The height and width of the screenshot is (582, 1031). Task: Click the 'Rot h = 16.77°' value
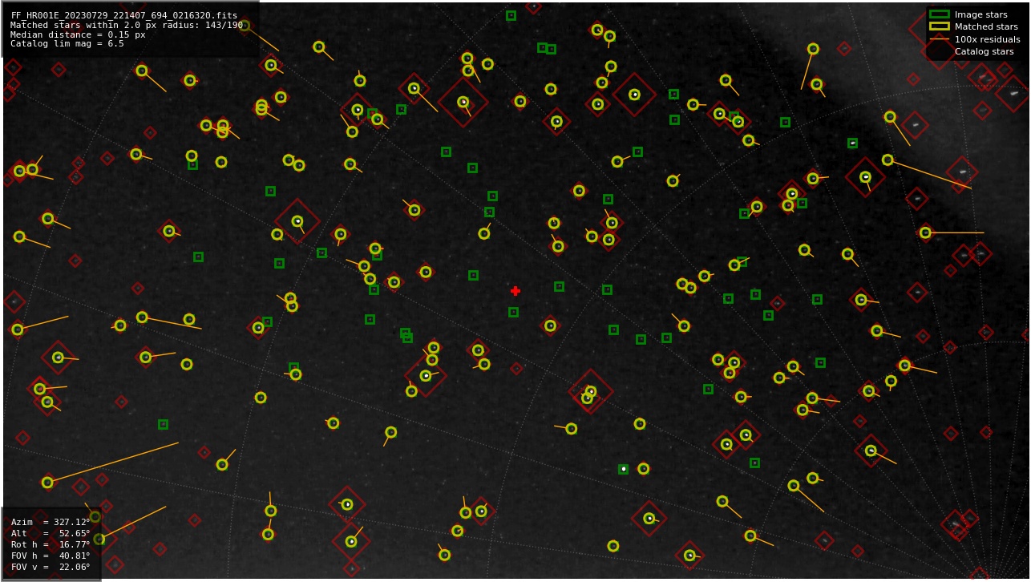tap(51, 544)
